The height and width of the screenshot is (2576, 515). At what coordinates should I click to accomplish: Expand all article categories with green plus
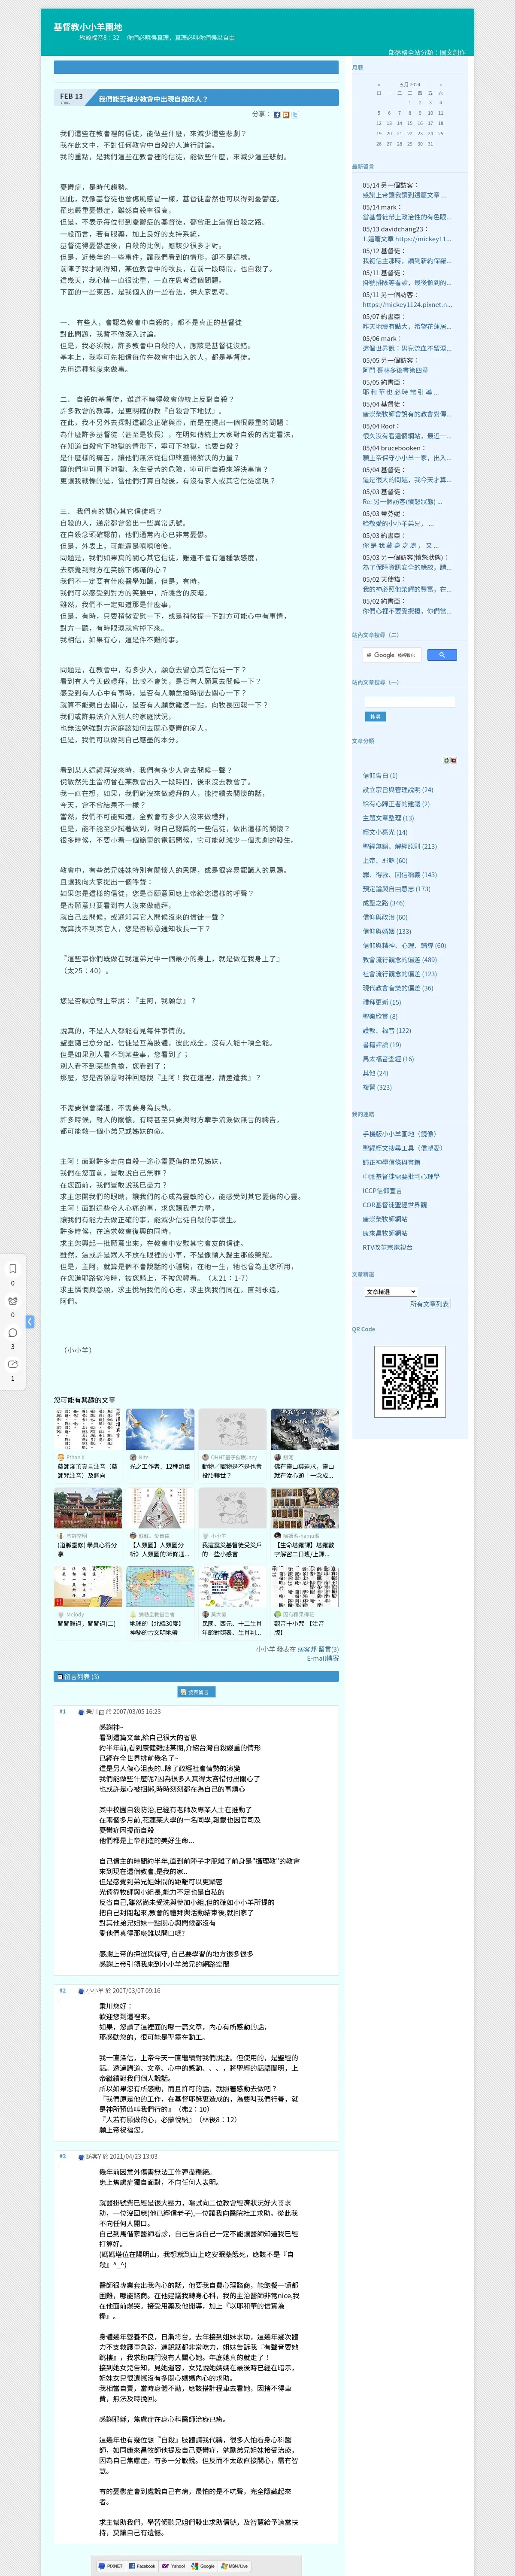tap(446, 760)
